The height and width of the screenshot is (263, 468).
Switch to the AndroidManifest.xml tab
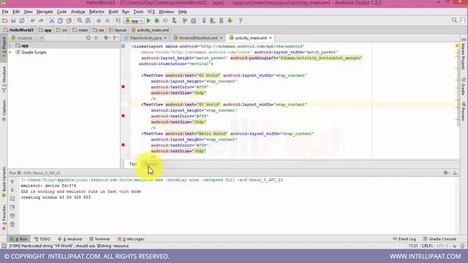click(198, 38)
